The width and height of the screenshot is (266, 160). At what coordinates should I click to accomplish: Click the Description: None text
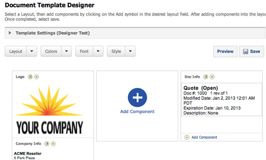click(x=201, y=113)
